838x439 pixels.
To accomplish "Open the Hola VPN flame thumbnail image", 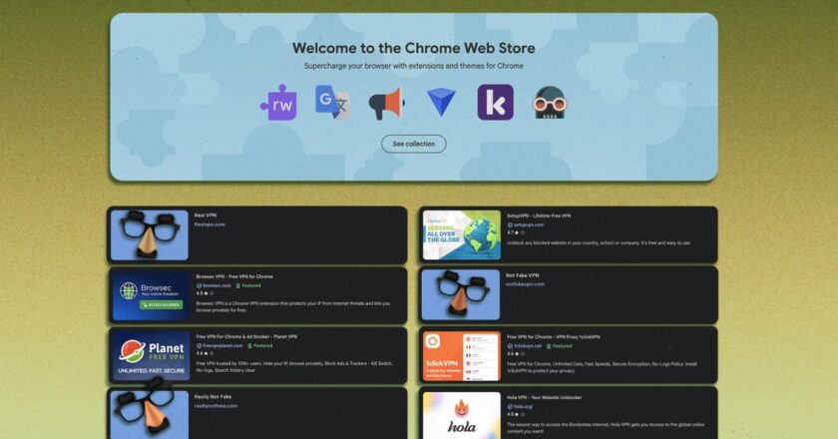I will point(462,415).
